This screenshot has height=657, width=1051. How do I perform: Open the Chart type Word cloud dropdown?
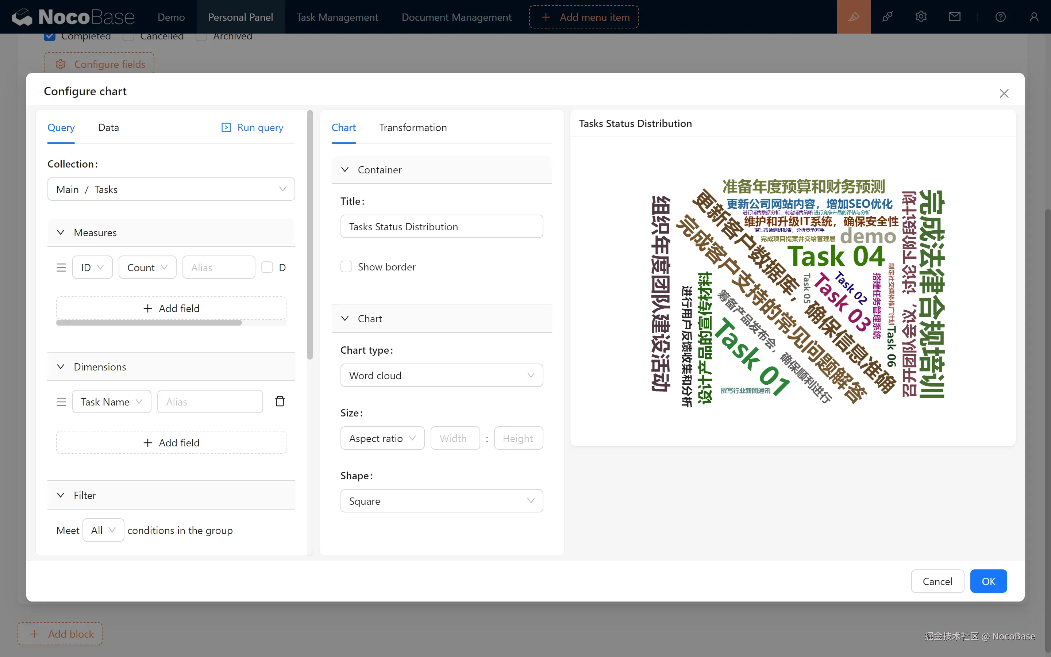point(441,376)
